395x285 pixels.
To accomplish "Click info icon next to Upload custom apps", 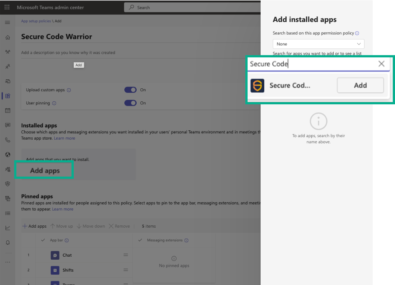I will click(69, 90).
